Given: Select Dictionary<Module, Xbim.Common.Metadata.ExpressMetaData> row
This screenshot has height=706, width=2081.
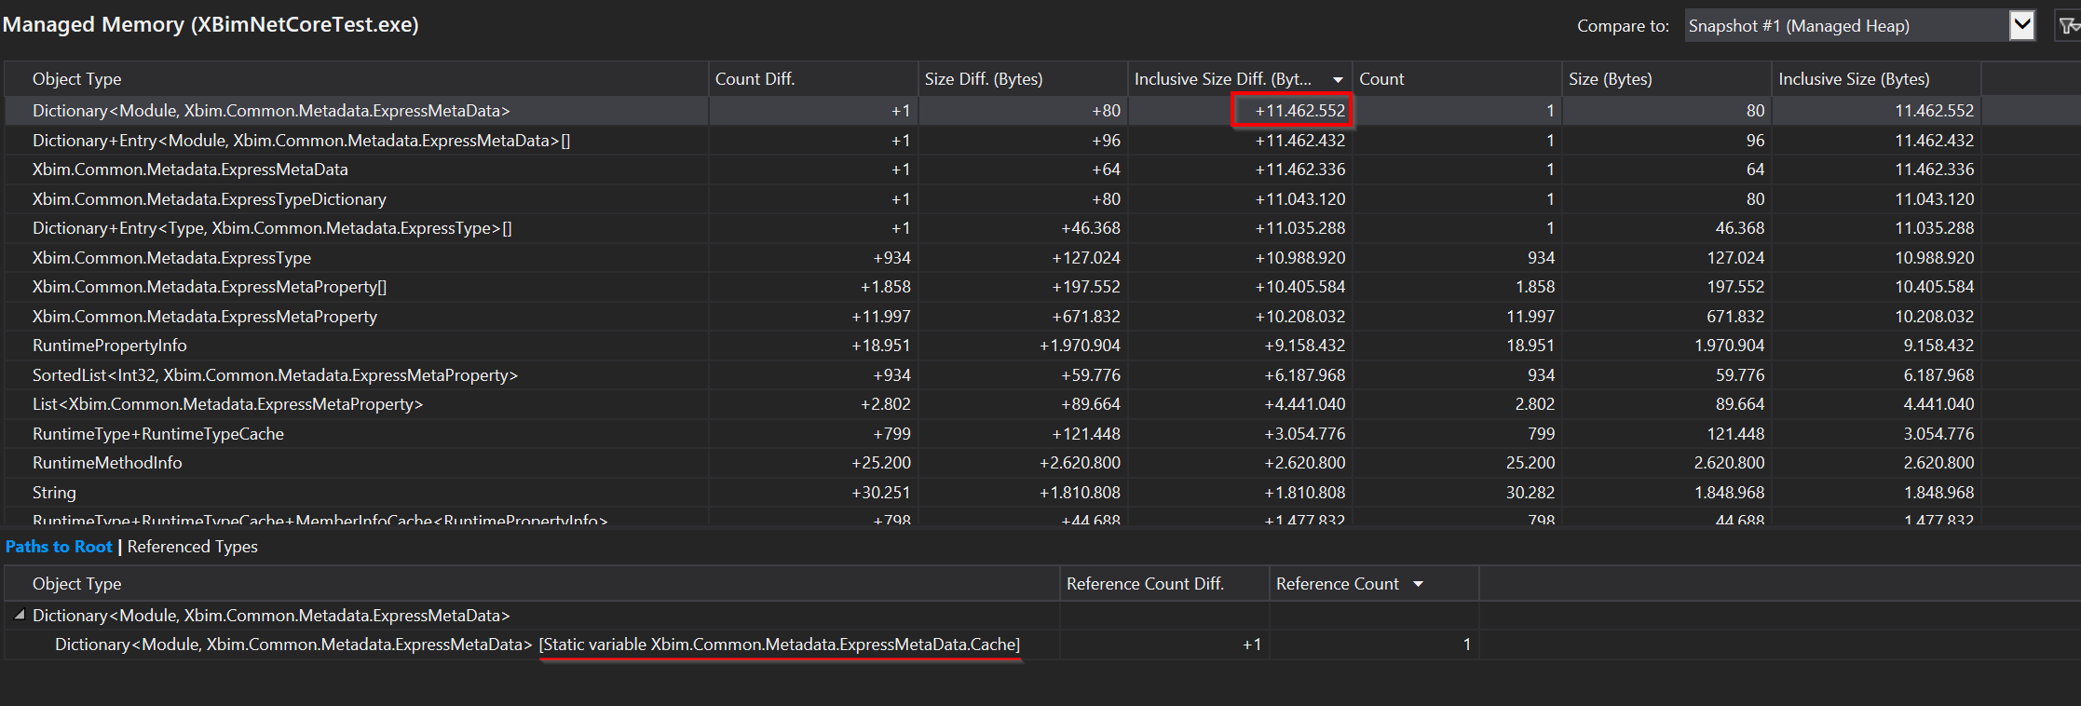Looking at the screenshot, I should tap(1040, 111).
